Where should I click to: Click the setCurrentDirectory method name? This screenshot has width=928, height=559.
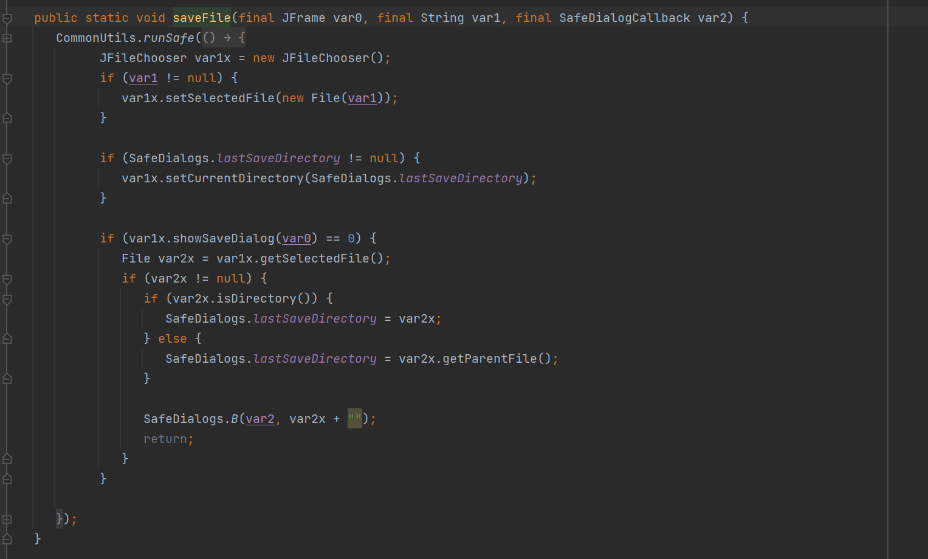(234, 179)
